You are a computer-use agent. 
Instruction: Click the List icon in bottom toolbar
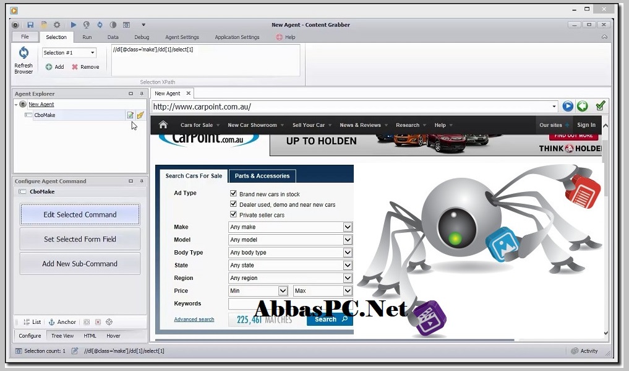click(x=27, y=322)
